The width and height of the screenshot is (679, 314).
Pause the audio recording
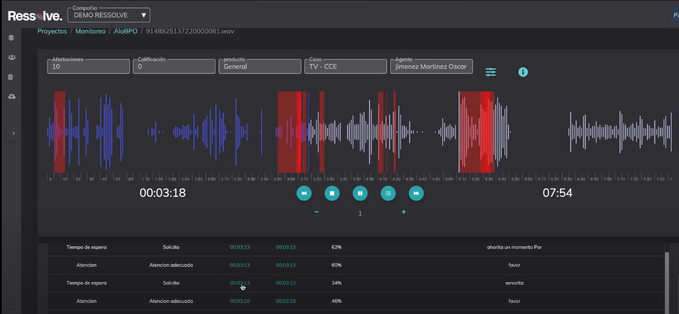(360, 193)
